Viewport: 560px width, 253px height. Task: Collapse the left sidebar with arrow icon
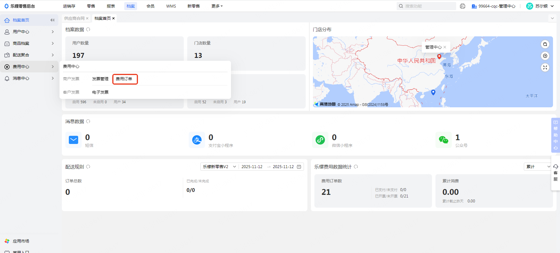point(52,20)
